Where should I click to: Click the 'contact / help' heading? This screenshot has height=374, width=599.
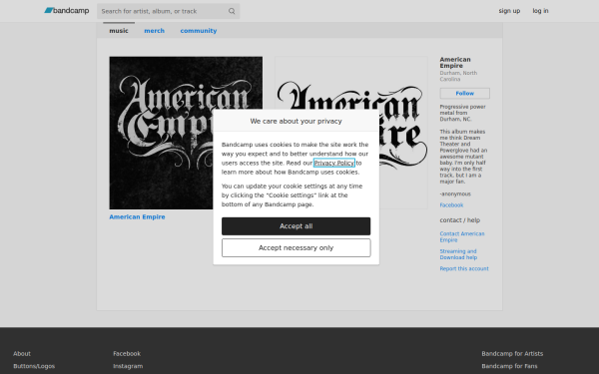pyautogui.click(x=460, y=220)
